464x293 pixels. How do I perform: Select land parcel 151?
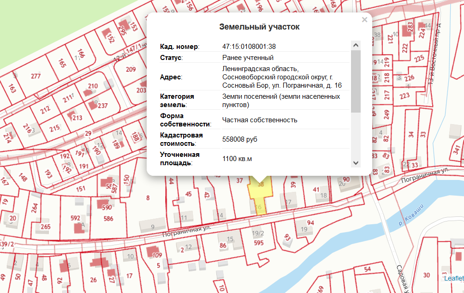(x=81, y=189)
